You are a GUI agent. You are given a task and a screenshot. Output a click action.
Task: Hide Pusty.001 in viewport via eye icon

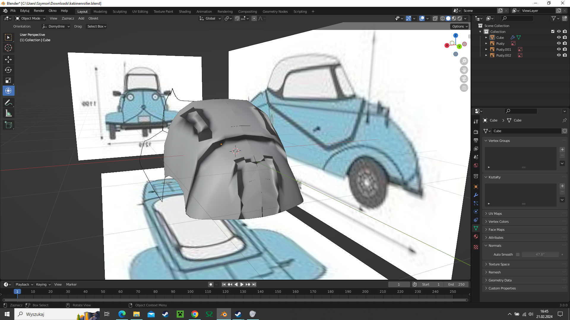pyautogui.click(x=559, y=49)
